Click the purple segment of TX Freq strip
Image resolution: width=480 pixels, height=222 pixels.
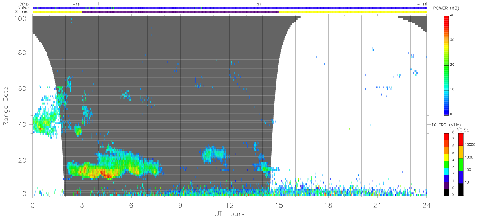(x=180, y=12)
